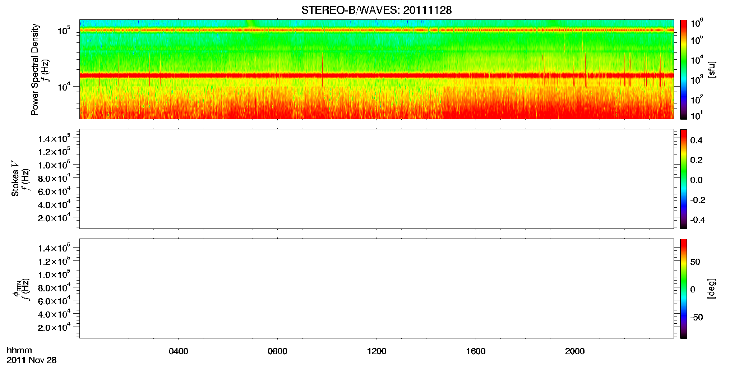Click the thick red band in the spectrogram
The image size is (753, 388).
(376, 75)
